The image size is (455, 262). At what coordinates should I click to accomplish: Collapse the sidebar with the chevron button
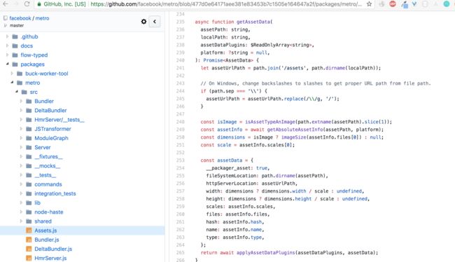(155, 22)
